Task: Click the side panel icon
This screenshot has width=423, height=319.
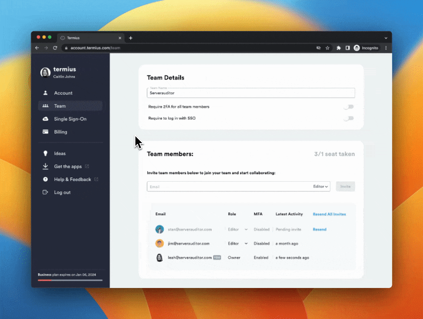Action: [x=348, y=48]
